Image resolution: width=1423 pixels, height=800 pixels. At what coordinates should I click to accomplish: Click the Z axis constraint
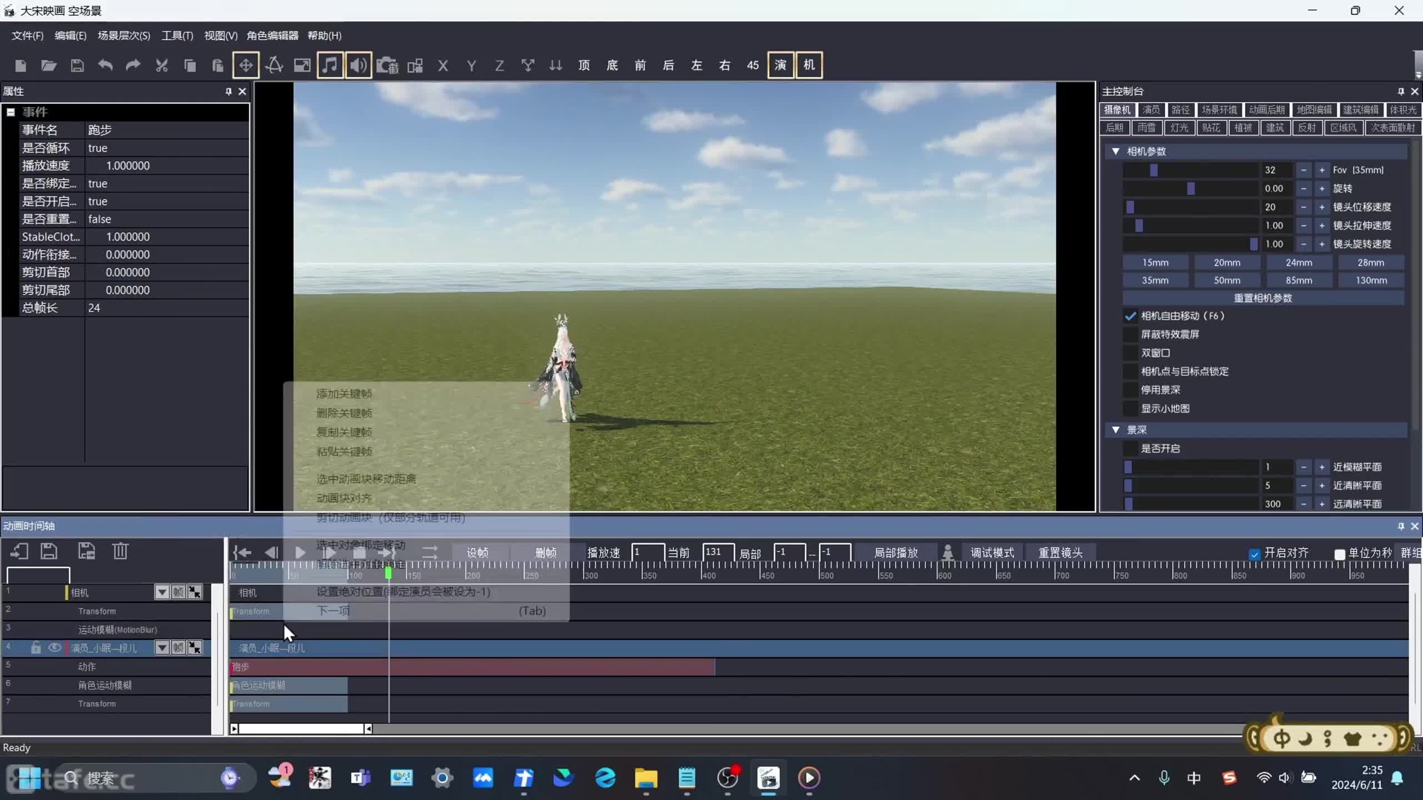(x=499, y=66)
